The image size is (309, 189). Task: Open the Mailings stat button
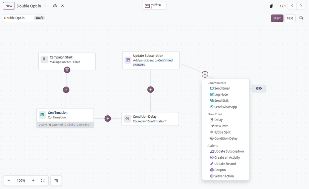154,6
